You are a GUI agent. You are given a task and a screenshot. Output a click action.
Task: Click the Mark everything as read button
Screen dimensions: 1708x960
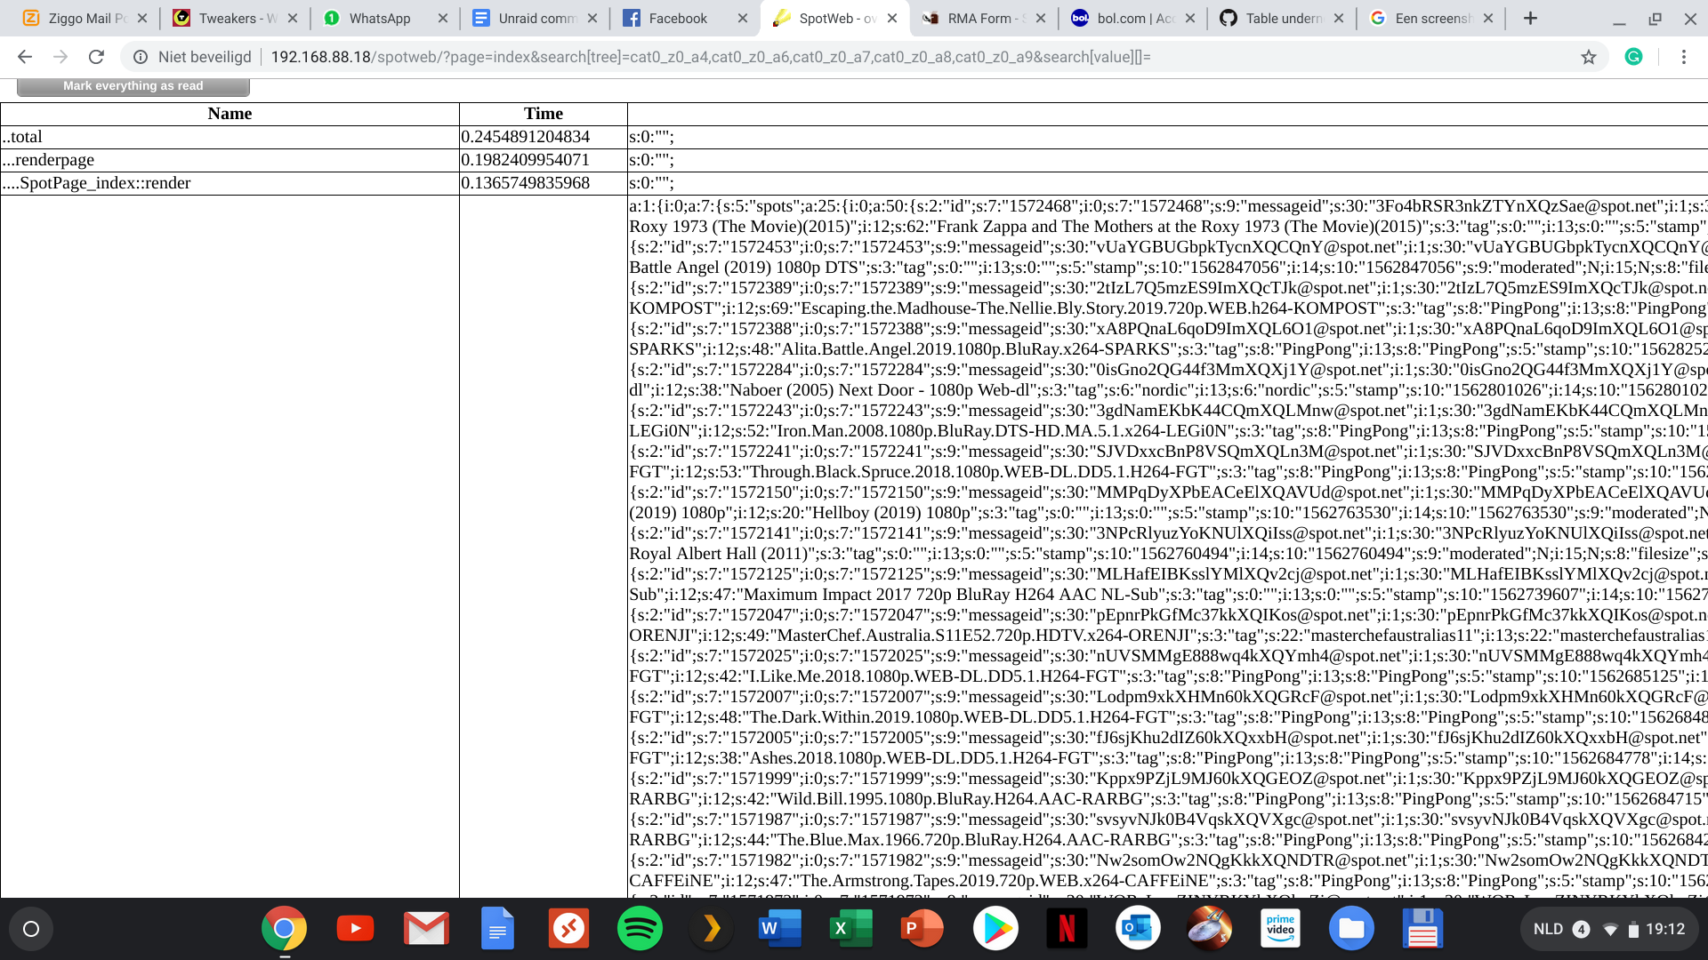point(133,85)
